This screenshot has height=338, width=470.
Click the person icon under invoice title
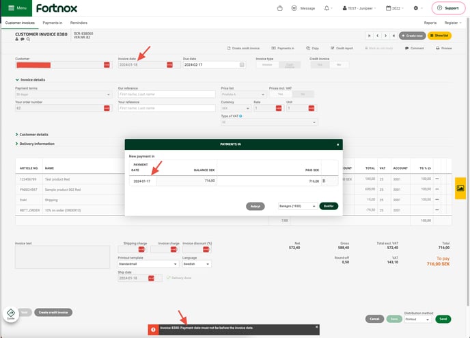[17, 39]
